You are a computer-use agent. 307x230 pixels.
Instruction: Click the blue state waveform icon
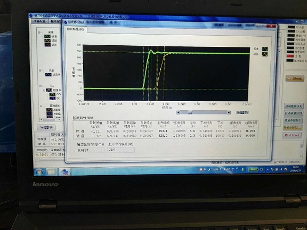tap(49, 75)
